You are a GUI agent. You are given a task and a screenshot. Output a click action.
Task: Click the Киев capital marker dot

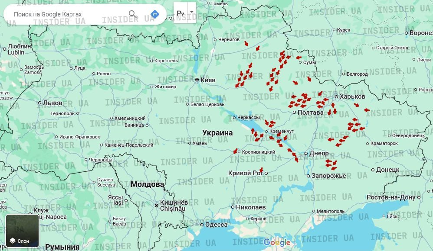[197, 80]
